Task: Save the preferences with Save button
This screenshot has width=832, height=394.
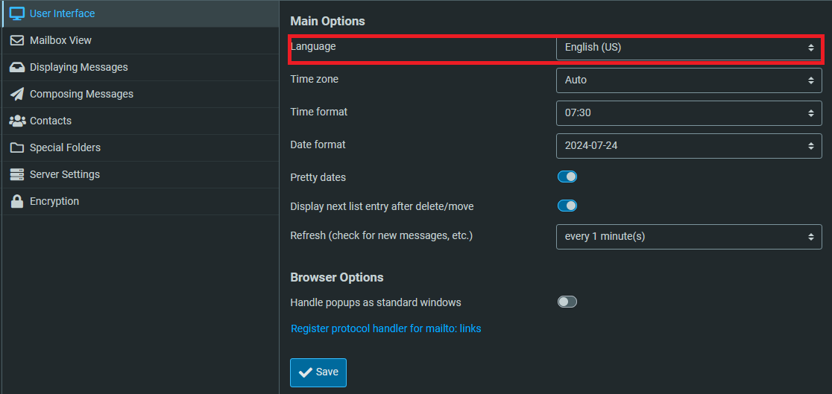Action: (x=318, y=372)
